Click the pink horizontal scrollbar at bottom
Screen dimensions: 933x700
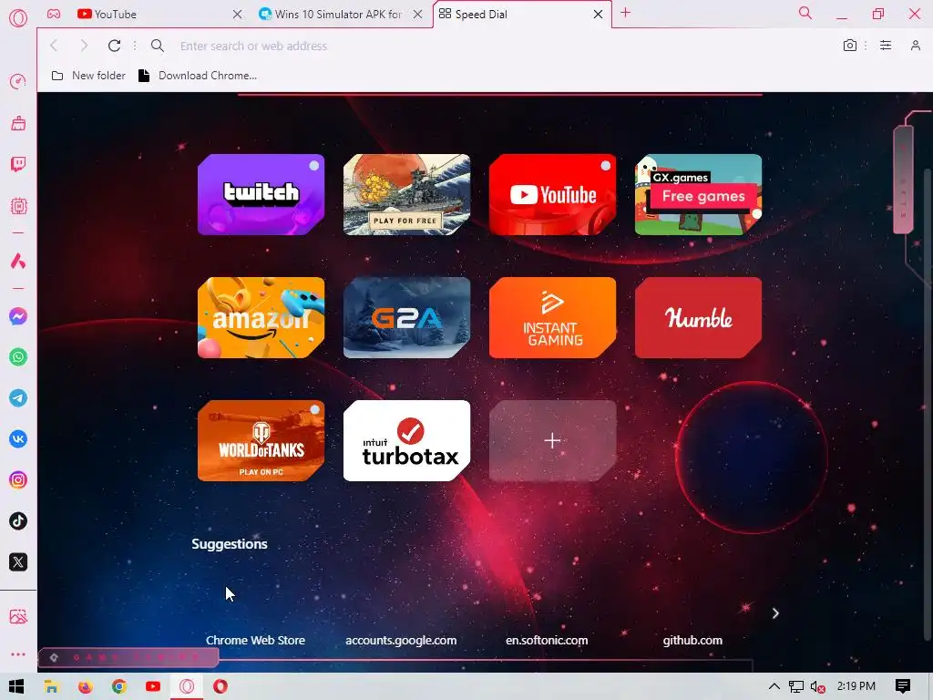pos(128,657)
